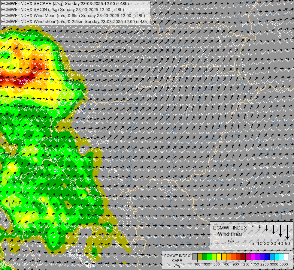Click the '100' CAPE scale label
Viewport: 294px width, 270px height.
coord(197,264)
